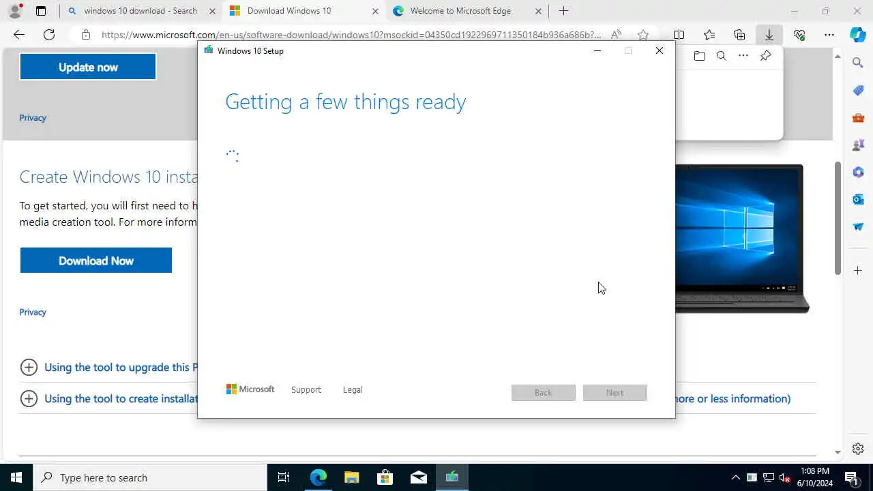Open sidebar Search icon
The image size is (873, 491).
[x=858, y=63]
